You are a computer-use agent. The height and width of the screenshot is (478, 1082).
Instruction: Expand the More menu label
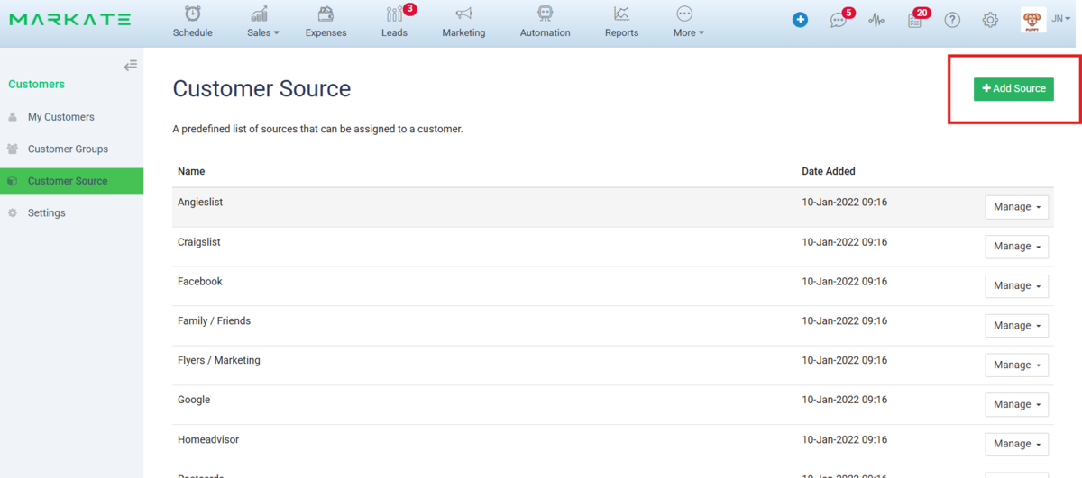pyautogui.click(x=688, y=32)
